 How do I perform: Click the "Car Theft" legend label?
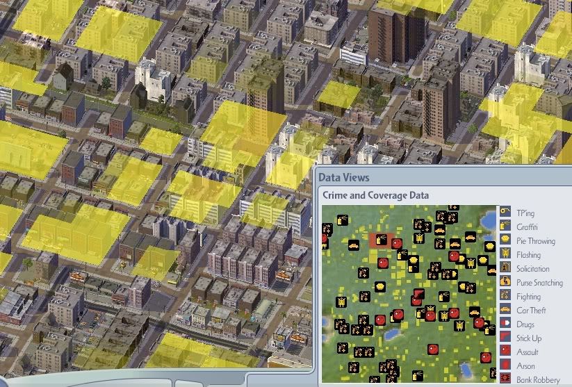pos(531,310)
